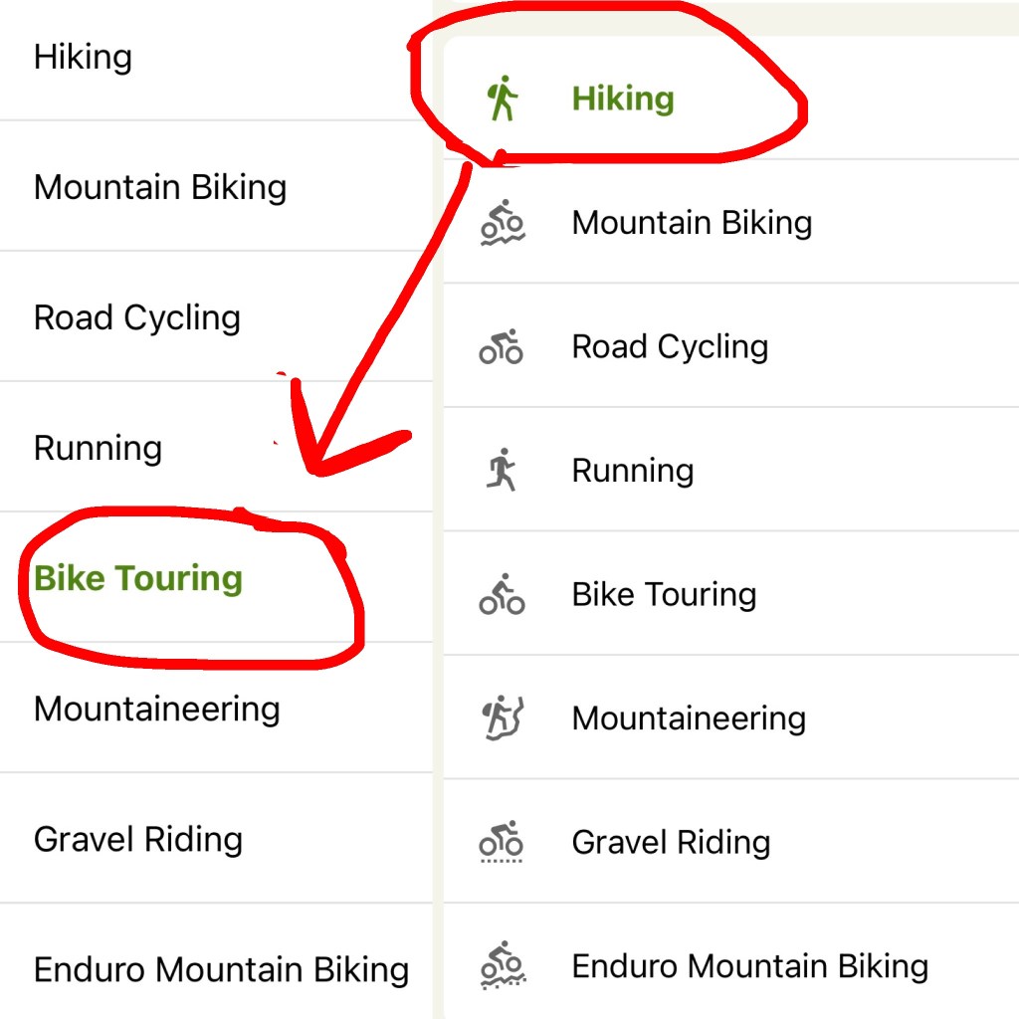
Task: Select green Bike Touring in left list
Action: tap(138, 578)
